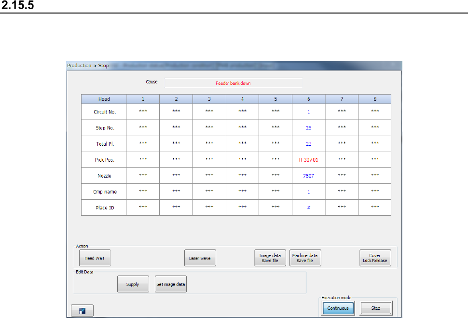Select Step execution mode

pyautogui.click(x=376, y=308)
